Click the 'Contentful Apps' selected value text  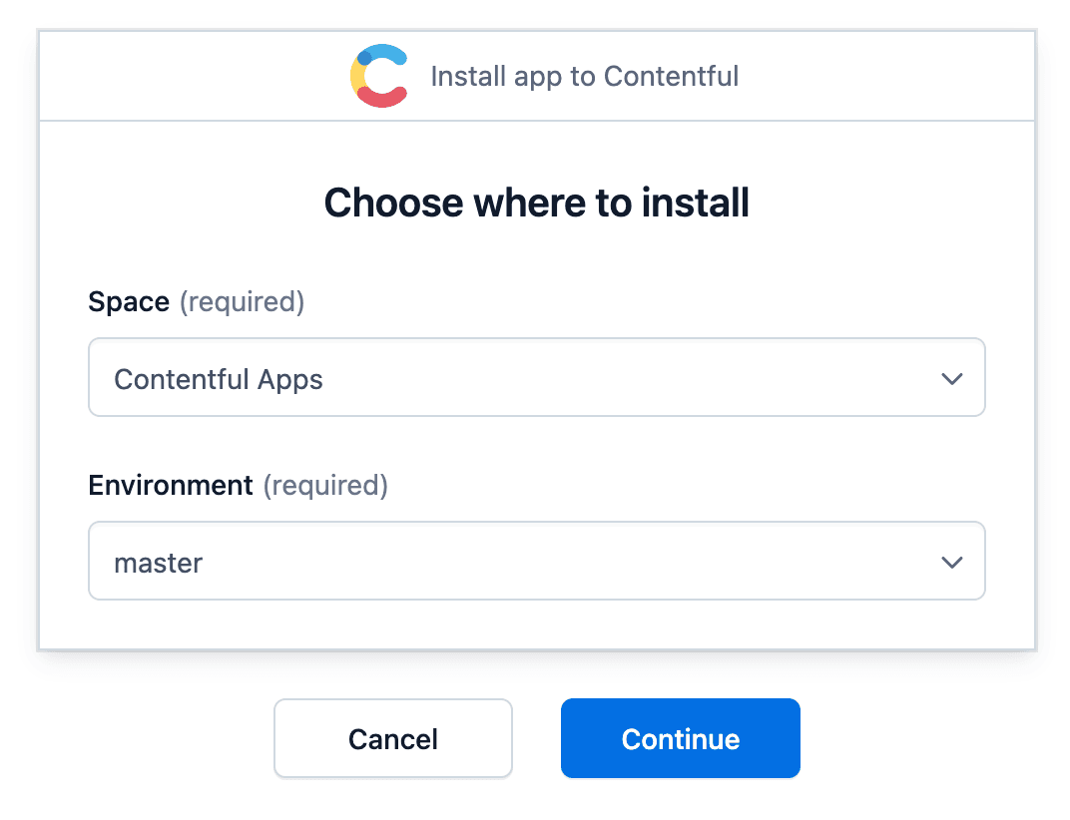219,379
